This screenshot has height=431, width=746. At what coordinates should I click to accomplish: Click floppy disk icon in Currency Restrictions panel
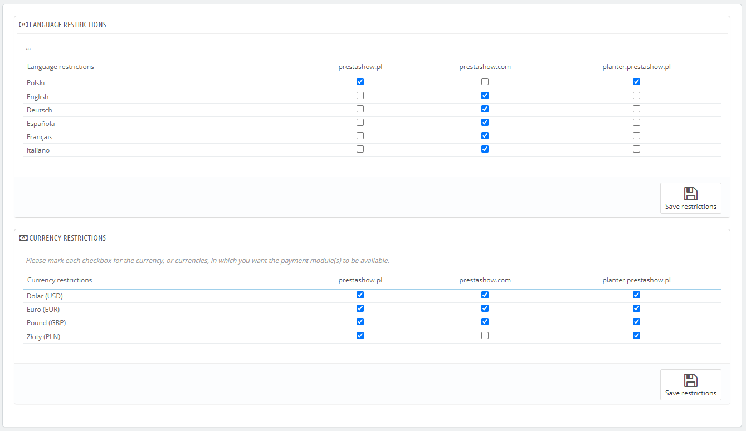[691, 380]
